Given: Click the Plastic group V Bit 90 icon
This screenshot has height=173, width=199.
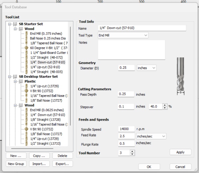Looking at the screenshot, I should click(27, 91).
